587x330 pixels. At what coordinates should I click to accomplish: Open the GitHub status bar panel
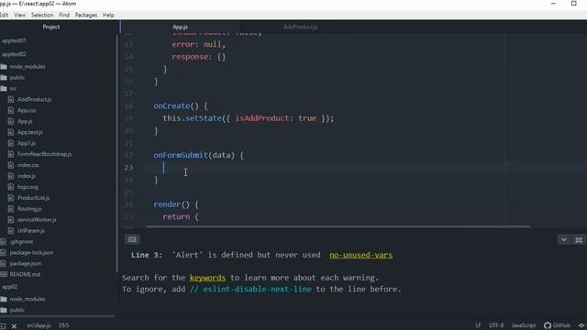pos(557,325)
